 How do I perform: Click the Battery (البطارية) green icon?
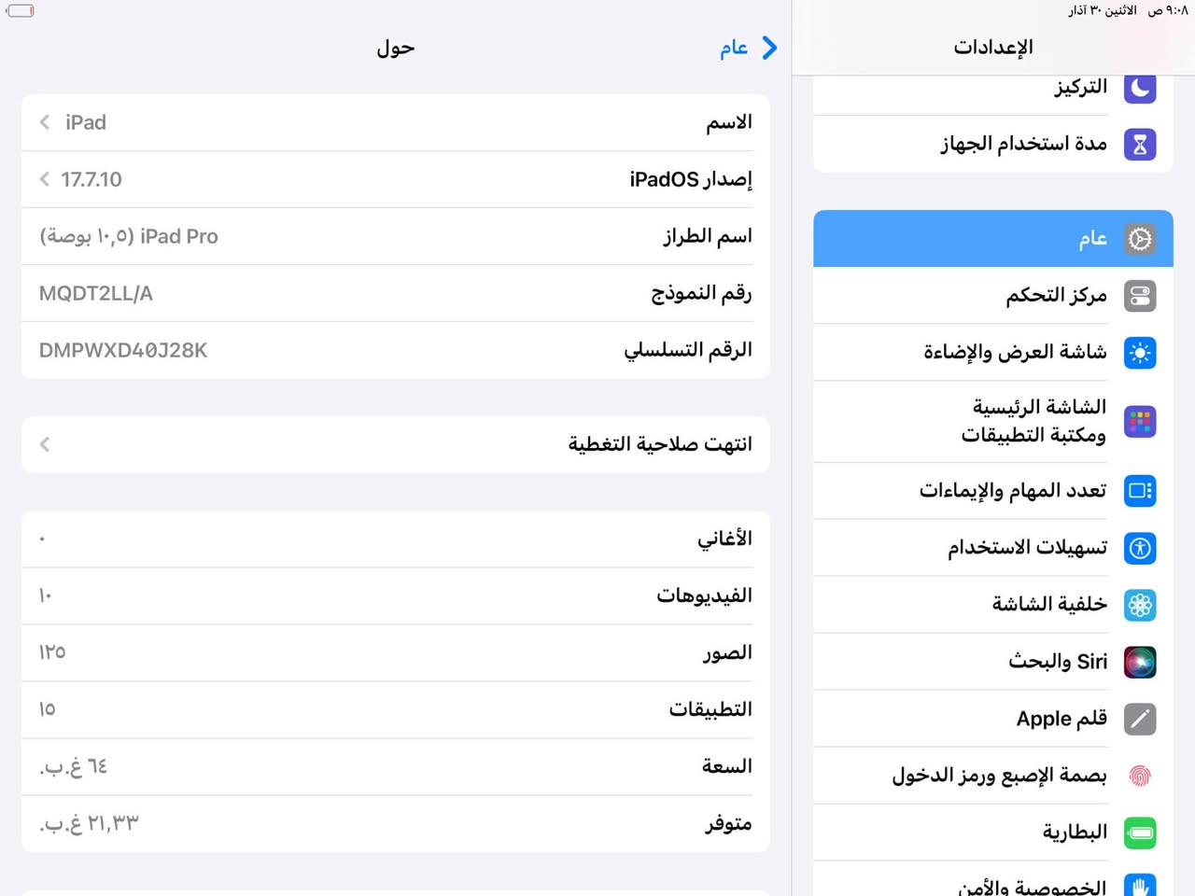click(1140, 833)
